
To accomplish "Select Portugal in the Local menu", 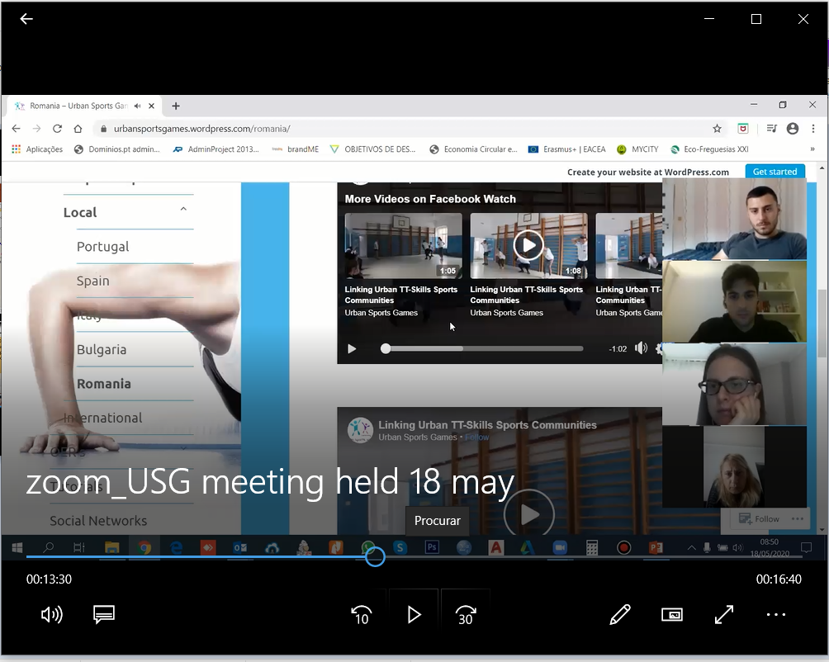I will click(103, 247).
